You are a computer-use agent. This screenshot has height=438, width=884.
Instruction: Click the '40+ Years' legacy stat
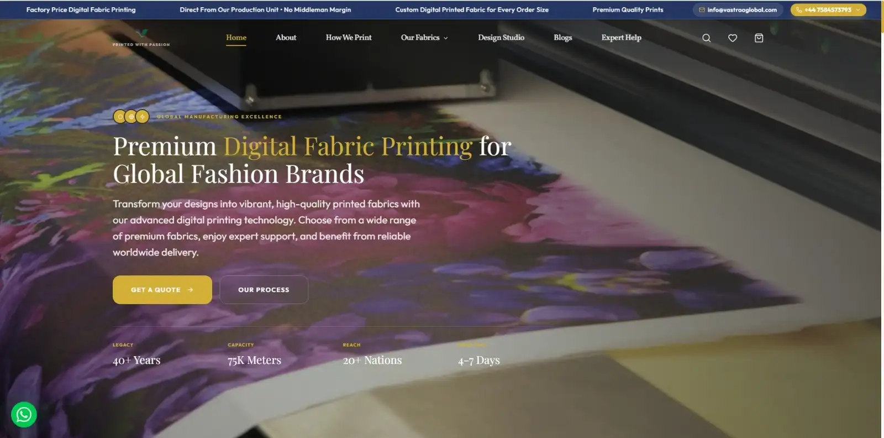[x=136, y=360]
